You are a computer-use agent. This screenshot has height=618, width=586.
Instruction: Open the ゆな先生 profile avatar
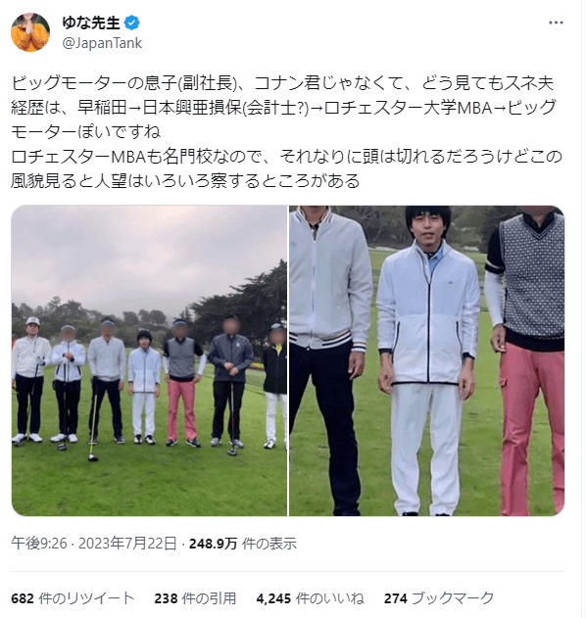click(30, 32)
